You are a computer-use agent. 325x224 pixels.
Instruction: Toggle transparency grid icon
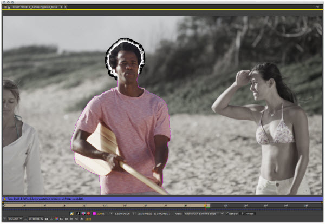67,219
